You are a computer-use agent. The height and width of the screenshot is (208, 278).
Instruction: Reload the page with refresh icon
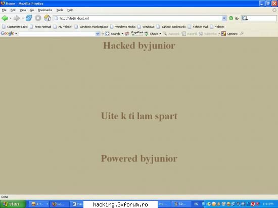pos(29,18)
